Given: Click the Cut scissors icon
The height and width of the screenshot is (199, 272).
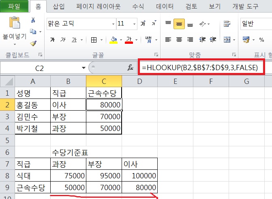Looking at the screenshot, I should [x=33, y=20].
